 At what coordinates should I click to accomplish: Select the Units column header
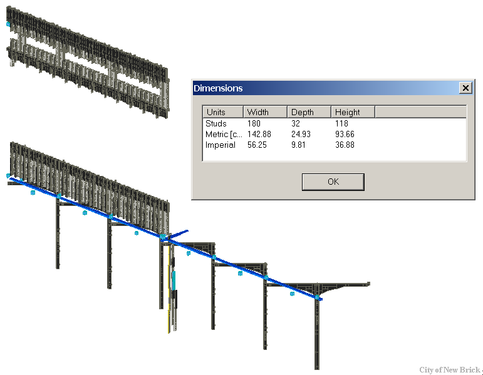click(223, 112)
